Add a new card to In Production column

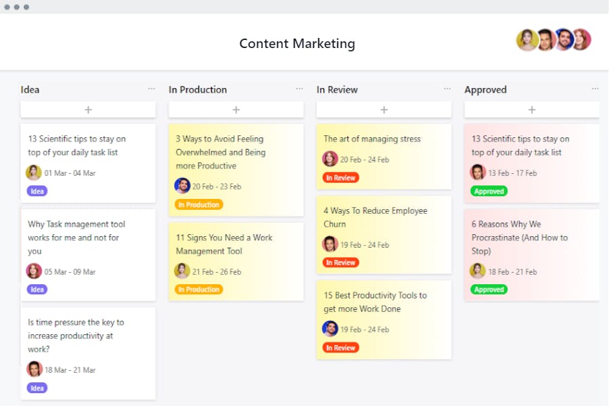tap(236, 110)
